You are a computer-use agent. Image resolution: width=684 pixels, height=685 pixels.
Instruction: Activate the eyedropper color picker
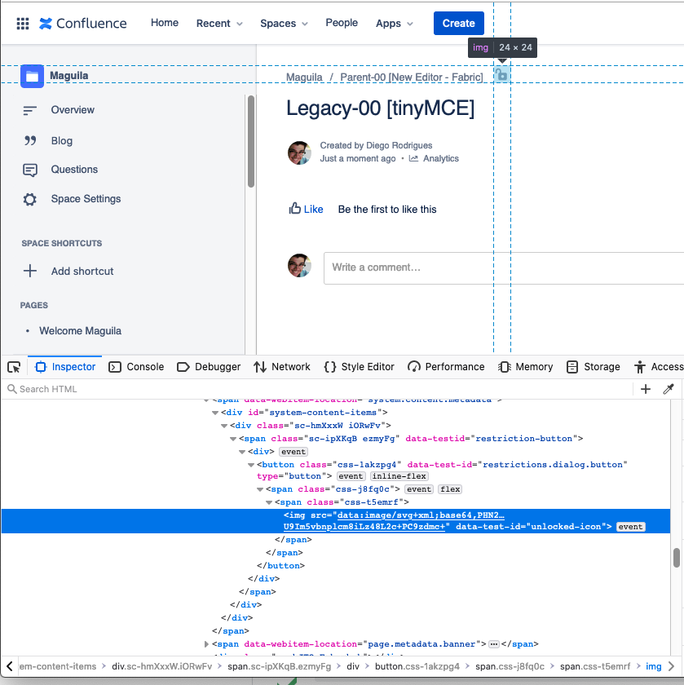669,389
